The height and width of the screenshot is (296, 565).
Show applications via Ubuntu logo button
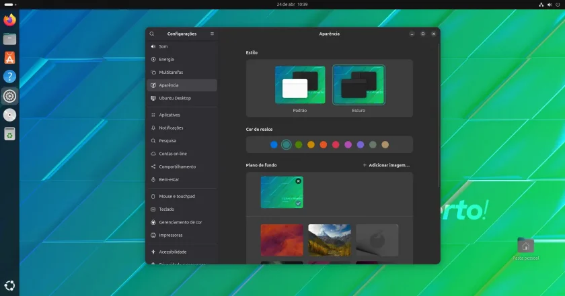pos(9,285)
